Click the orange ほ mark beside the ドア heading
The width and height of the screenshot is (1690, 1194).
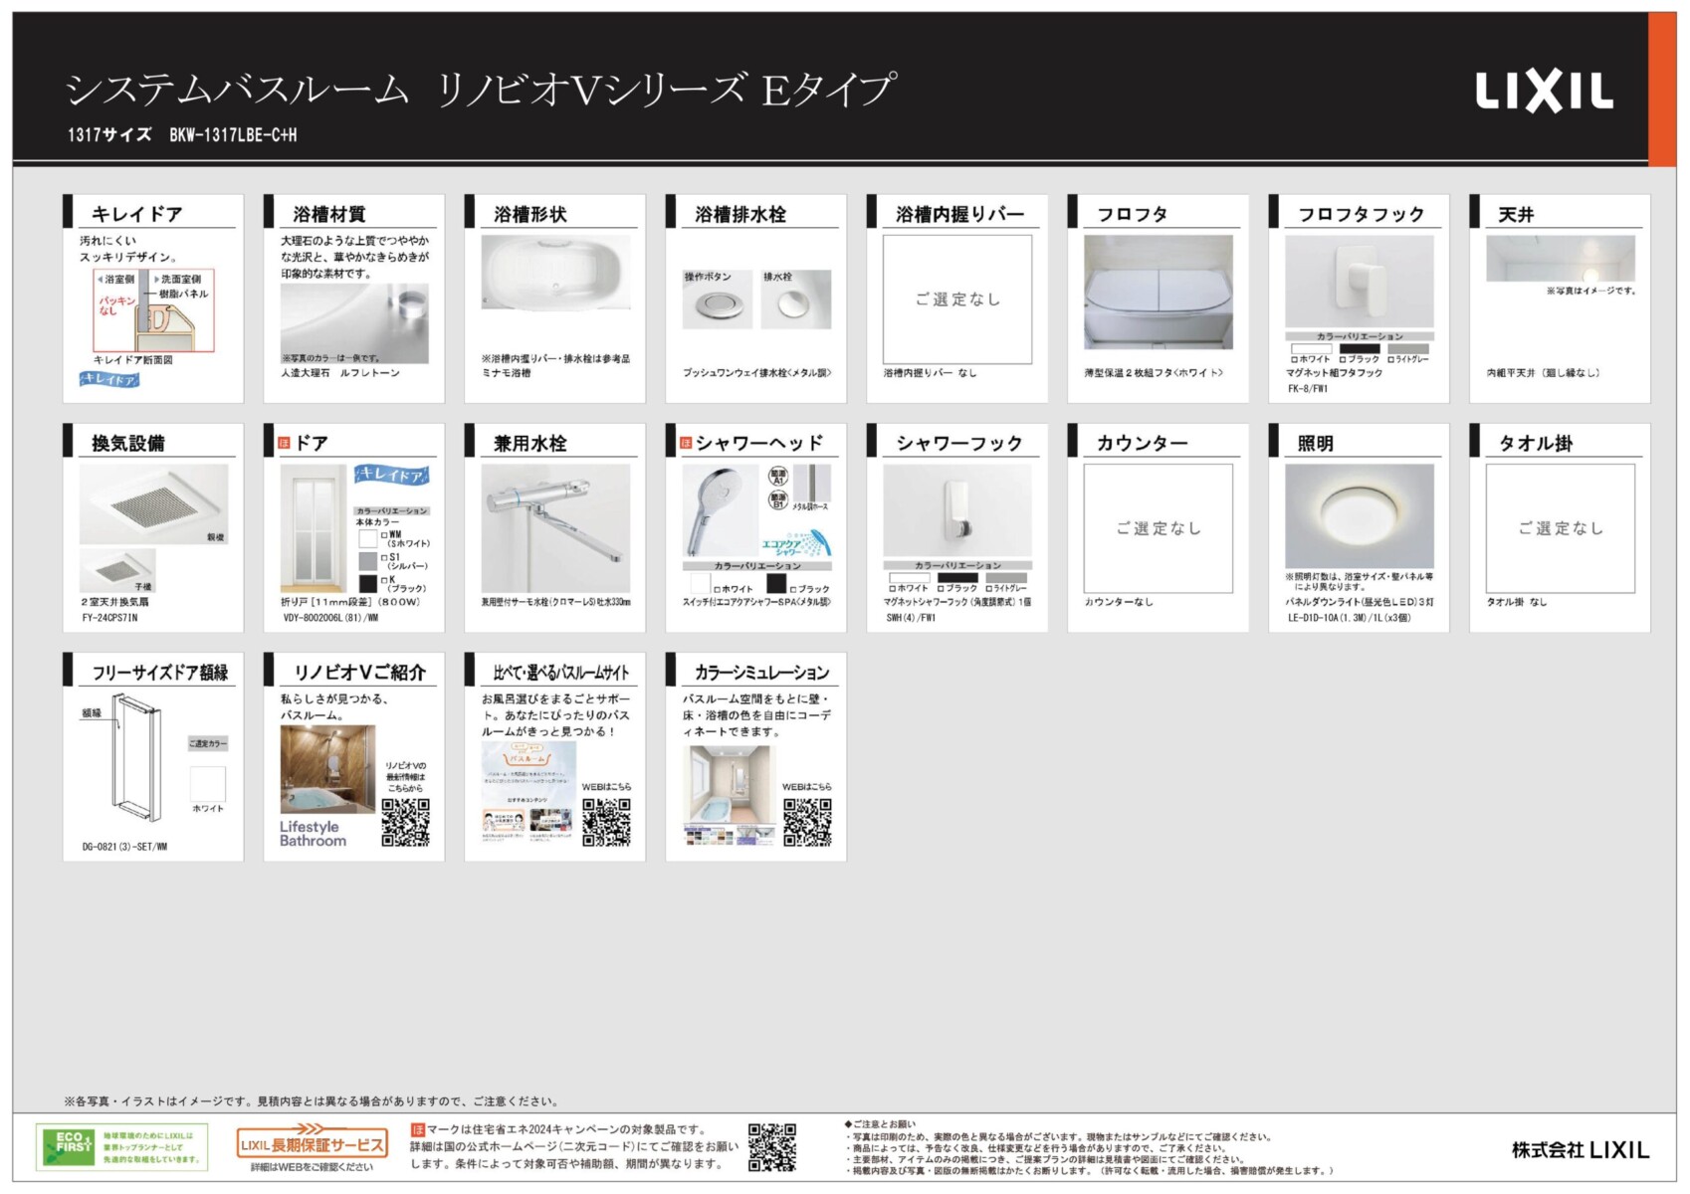[285, 443]
